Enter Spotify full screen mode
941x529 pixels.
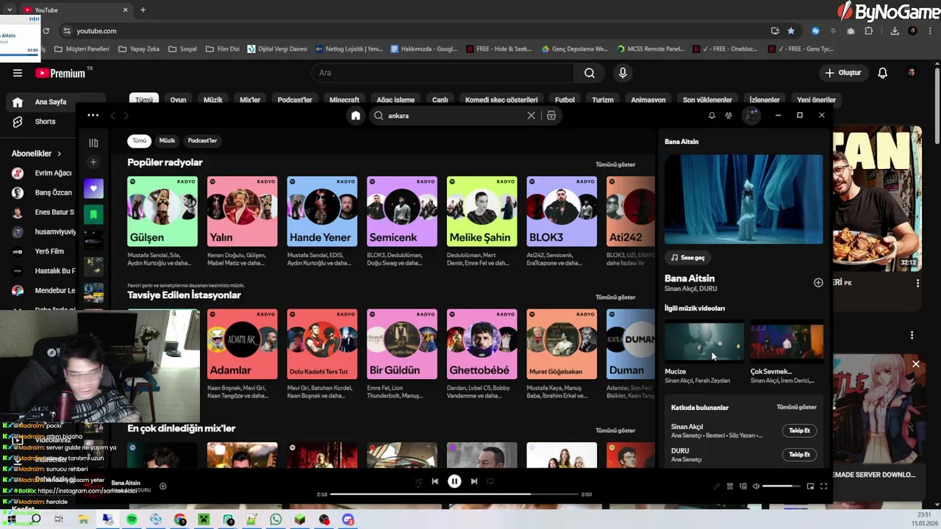tap(823, 486)
